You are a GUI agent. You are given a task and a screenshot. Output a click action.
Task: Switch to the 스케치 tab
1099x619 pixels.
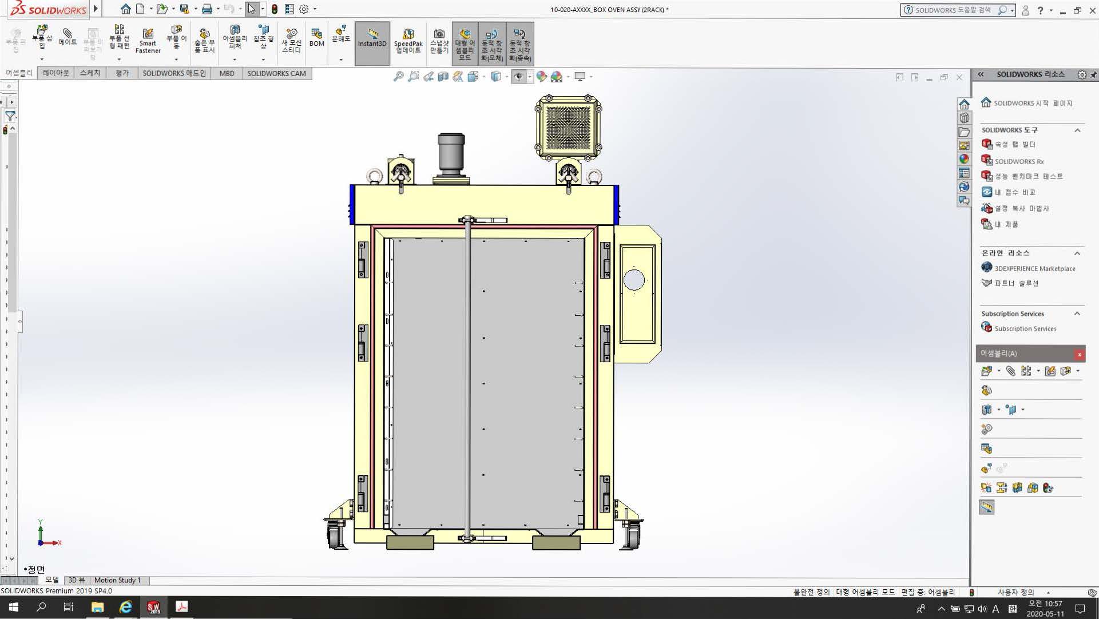coord(90,73)
